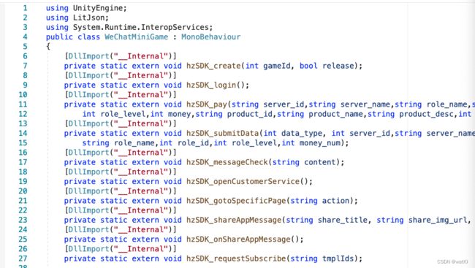Screen dimensions: 475x268
Task: Click line number 17 in the gutter
Action: pyautogui.click(x=23, y=162)
